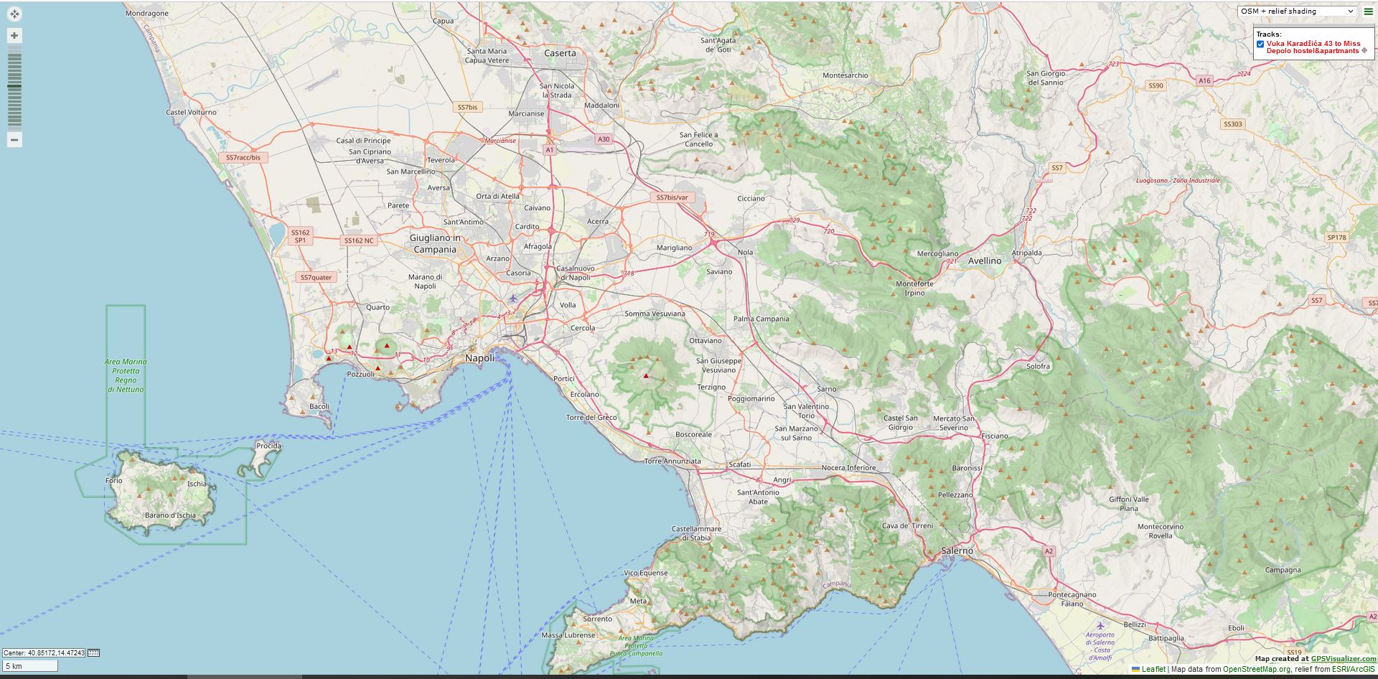Click the Mondragone town label
The image size is (1378, 679).
[147, 13]
